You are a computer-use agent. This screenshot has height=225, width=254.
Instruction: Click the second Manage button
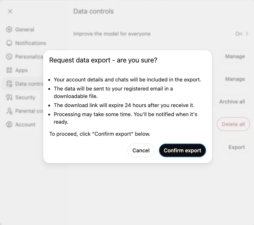coord(235,79)
